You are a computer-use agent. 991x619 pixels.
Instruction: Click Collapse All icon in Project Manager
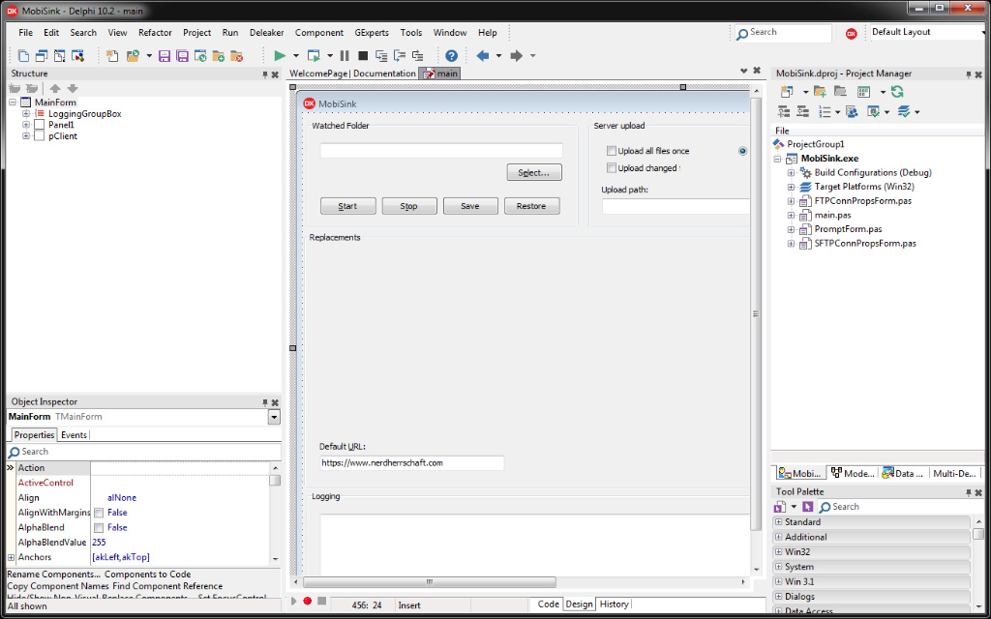pyautogui.click(x=802, y=112)
